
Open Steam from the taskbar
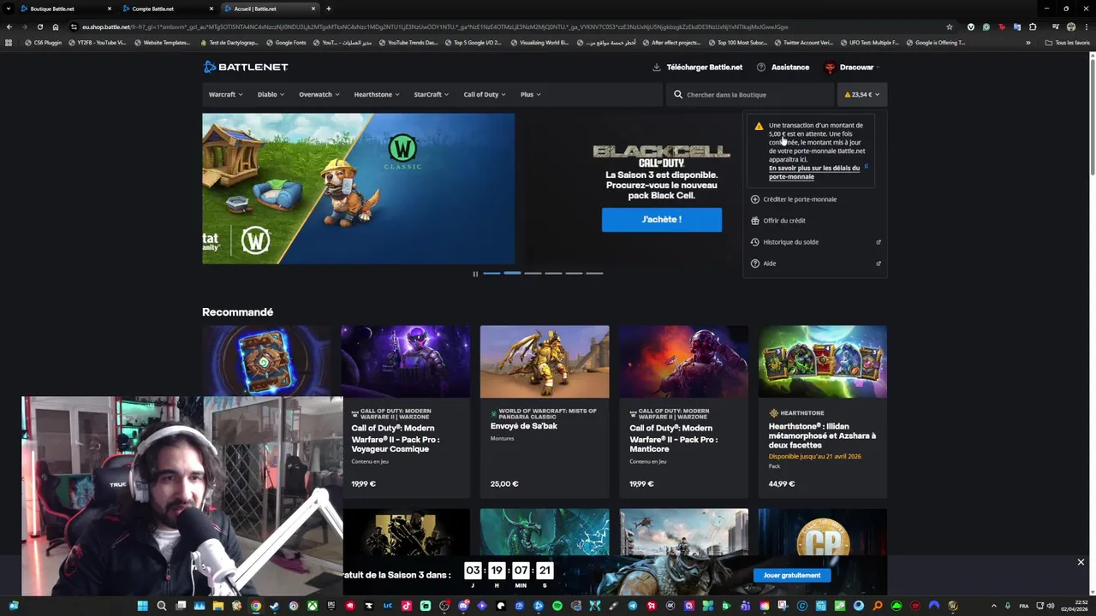275,606
